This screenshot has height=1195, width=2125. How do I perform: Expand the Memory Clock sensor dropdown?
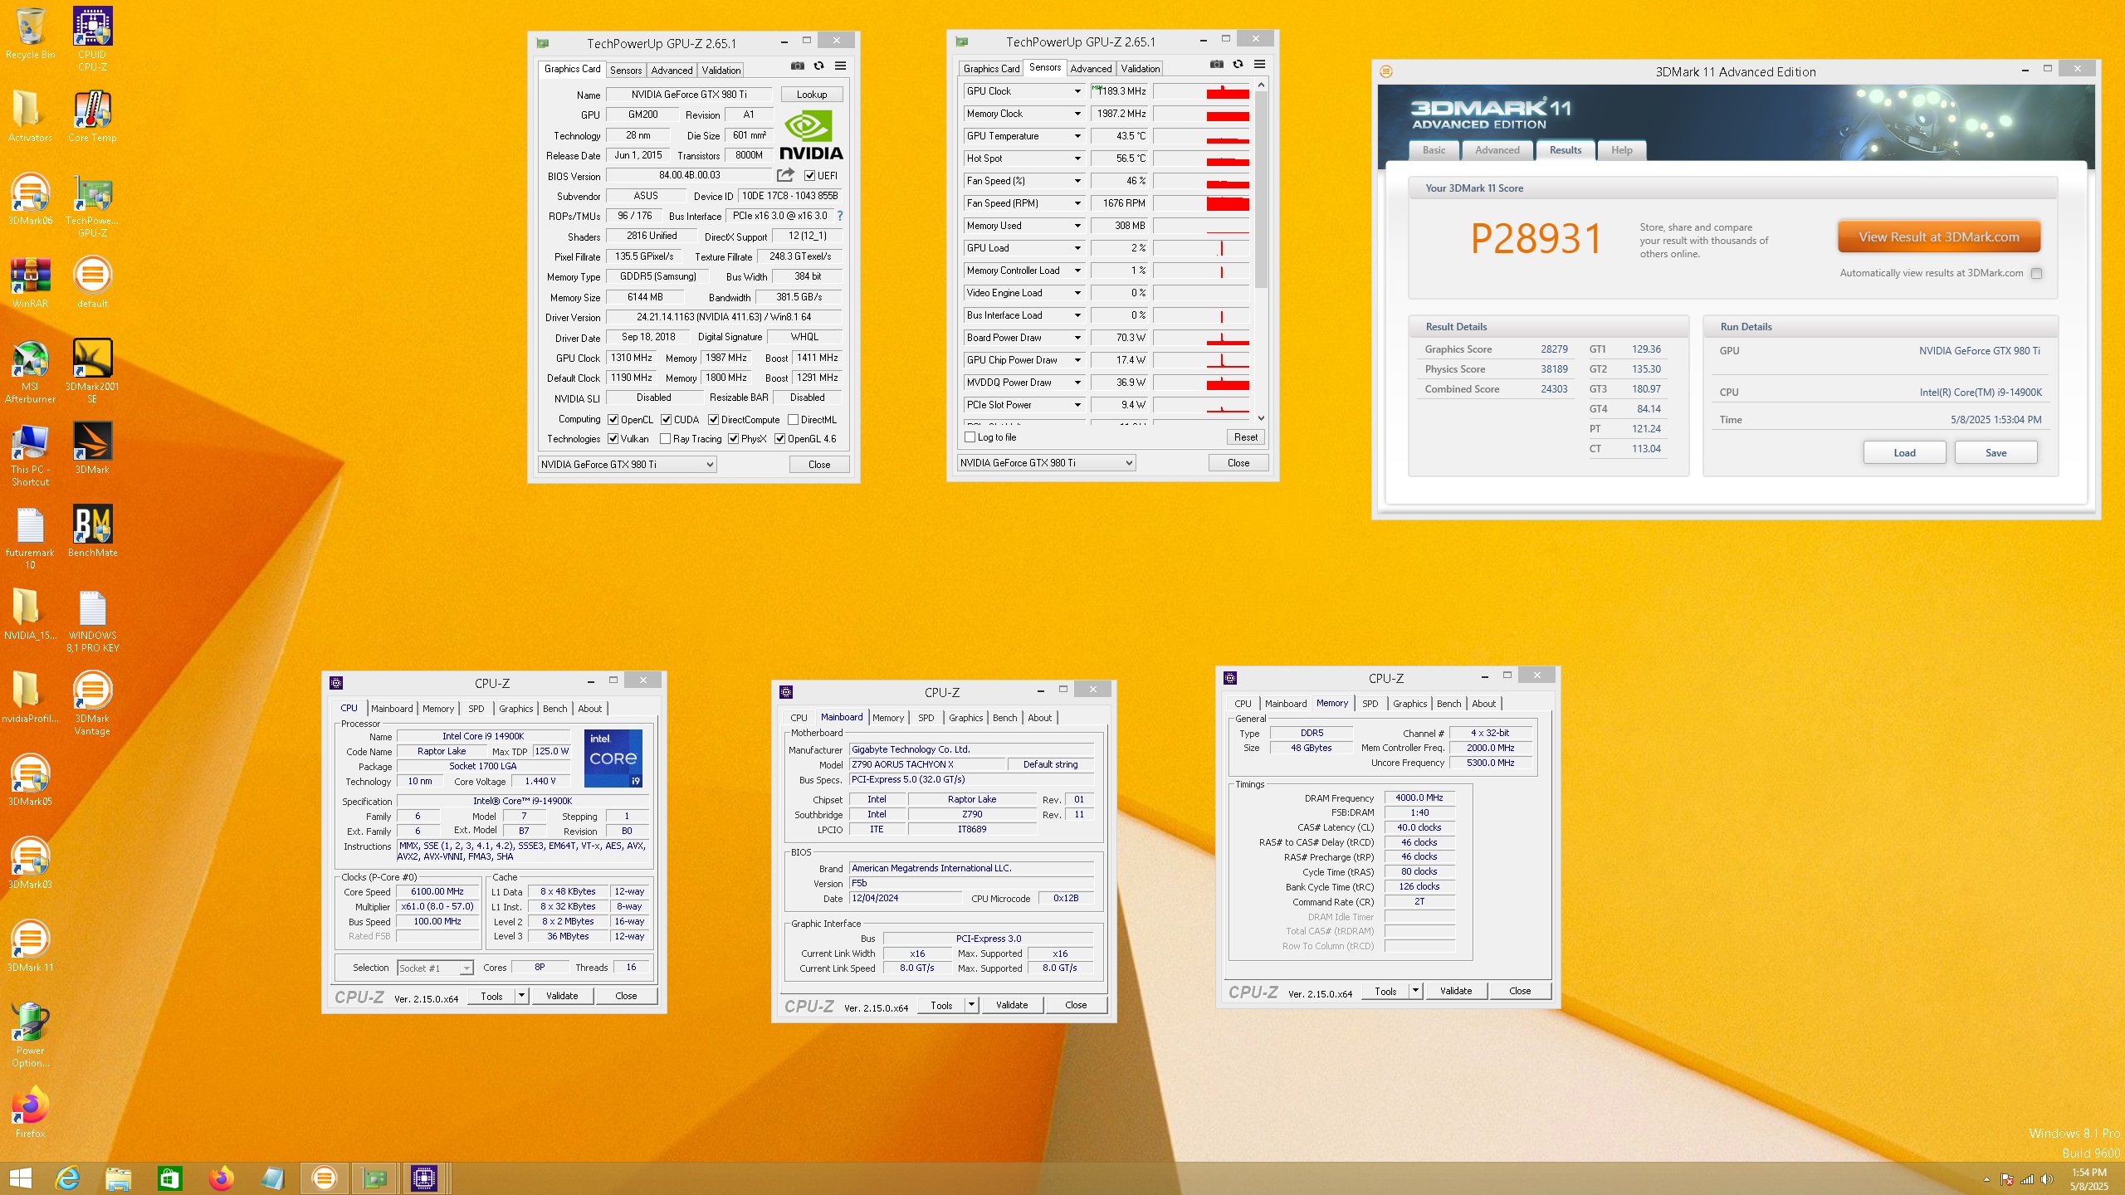(x=1077, y=114)
